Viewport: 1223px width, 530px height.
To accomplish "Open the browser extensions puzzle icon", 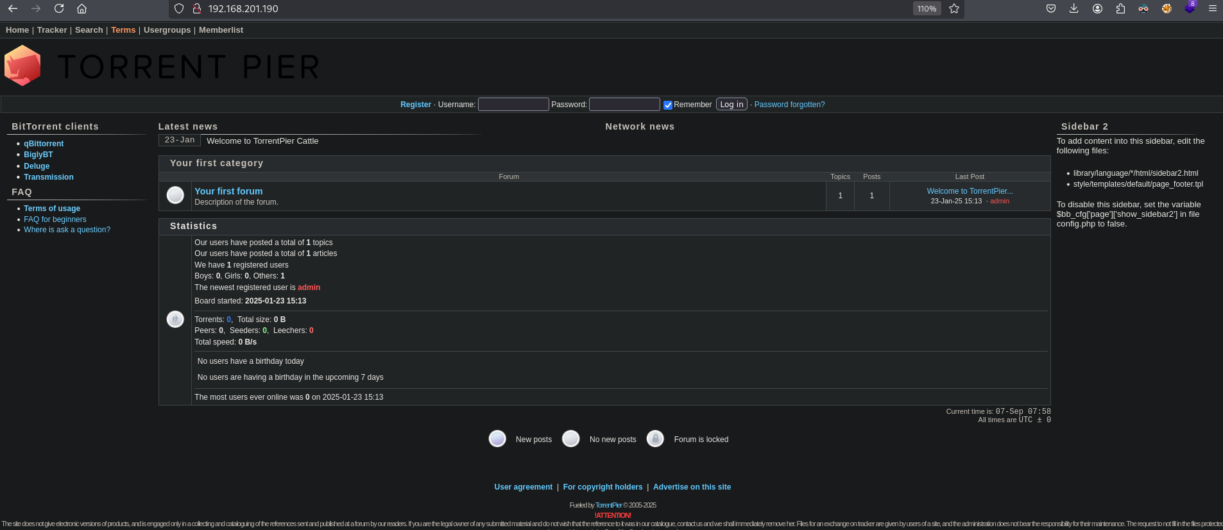I will tap(1120, 9).
